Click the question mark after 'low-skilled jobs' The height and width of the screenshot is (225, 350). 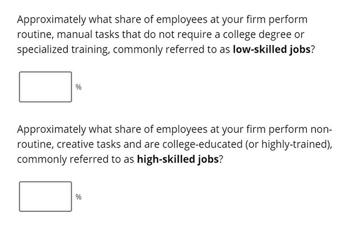pyautogui.click(x=312, y=50)
